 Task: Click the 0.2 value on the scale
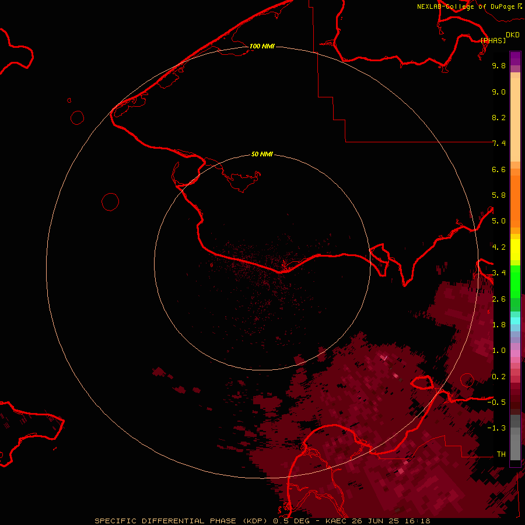pos(499,377)
